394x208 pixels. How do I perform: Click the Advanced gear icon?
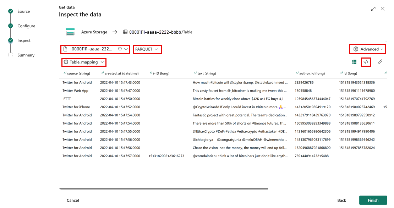(x=356, y=49)
